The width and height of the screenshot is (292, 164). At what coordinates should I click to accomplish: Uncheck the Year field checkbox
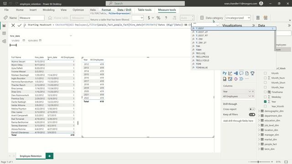click(x=265, y=102)
